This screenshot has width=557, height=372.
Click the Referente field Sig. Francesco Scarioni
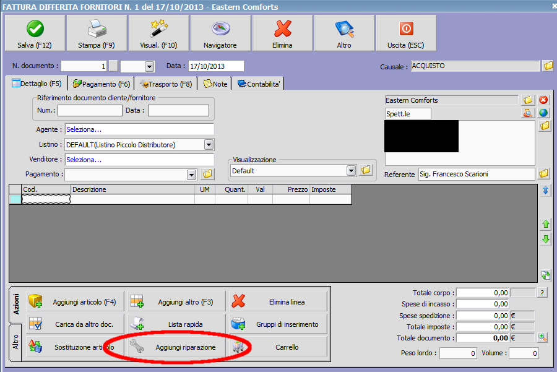coord(477,174)
